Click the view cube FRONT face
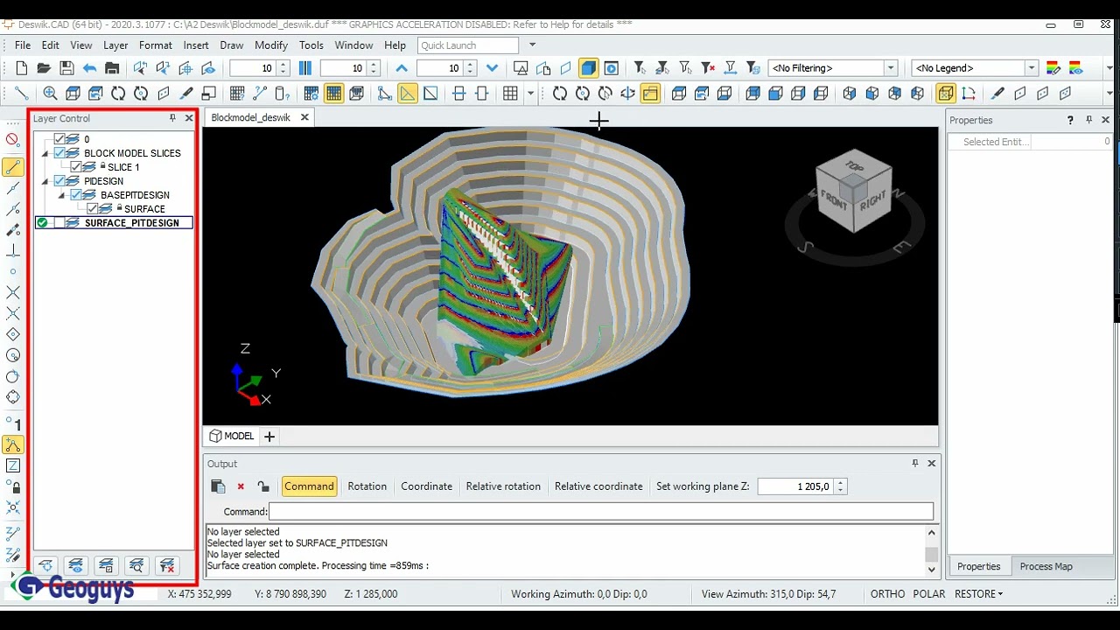 pyautogui.click(x=835, y=198)
